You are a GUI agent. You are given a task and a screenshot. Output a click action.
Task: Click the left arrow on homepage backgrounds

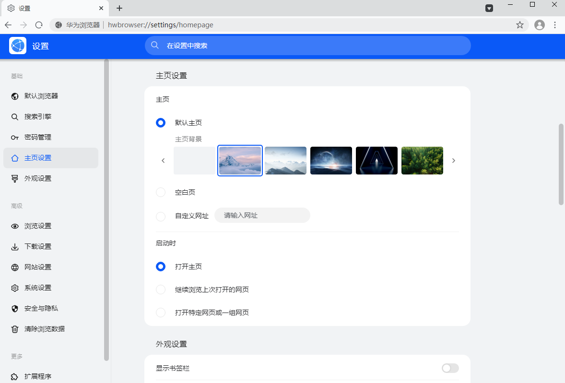tap(163, 161)
